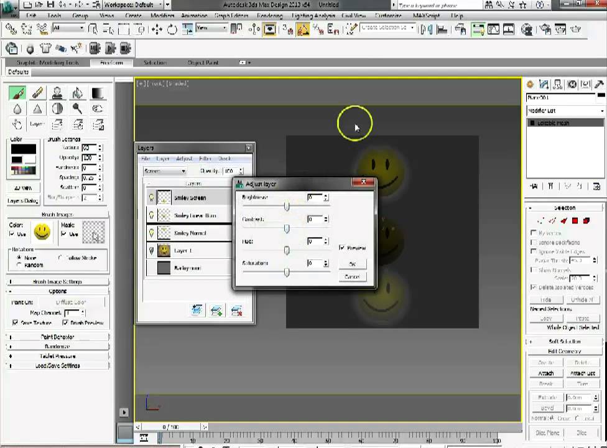Image resolution: width=607 pixels, height=448 pixels.
Task: Open the reference coordinate View dropdown
Action: coord(211,28)
